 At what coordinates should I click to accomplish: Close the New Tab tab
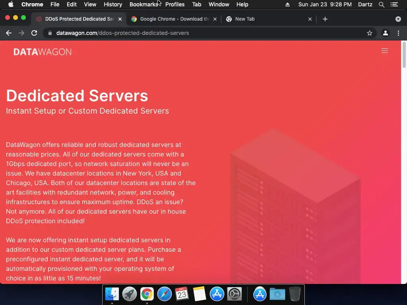pyautogui.click(x=310, y=19)
